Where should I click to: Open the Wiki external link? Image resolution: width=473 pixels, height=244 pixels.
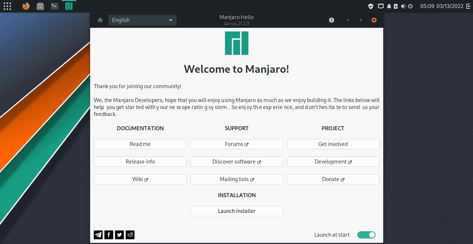tap(140, 179)
